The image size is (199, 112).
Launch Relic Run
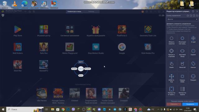pyautogui.click(x=44, y=49)
